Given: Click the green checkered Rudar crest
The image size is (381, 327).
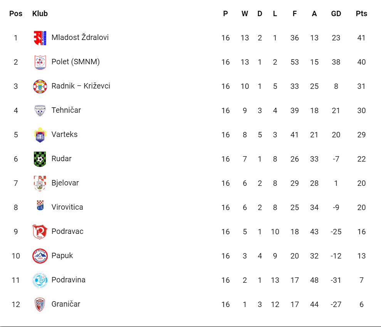Looking at the screenshot, I should (x=40, y=159).
